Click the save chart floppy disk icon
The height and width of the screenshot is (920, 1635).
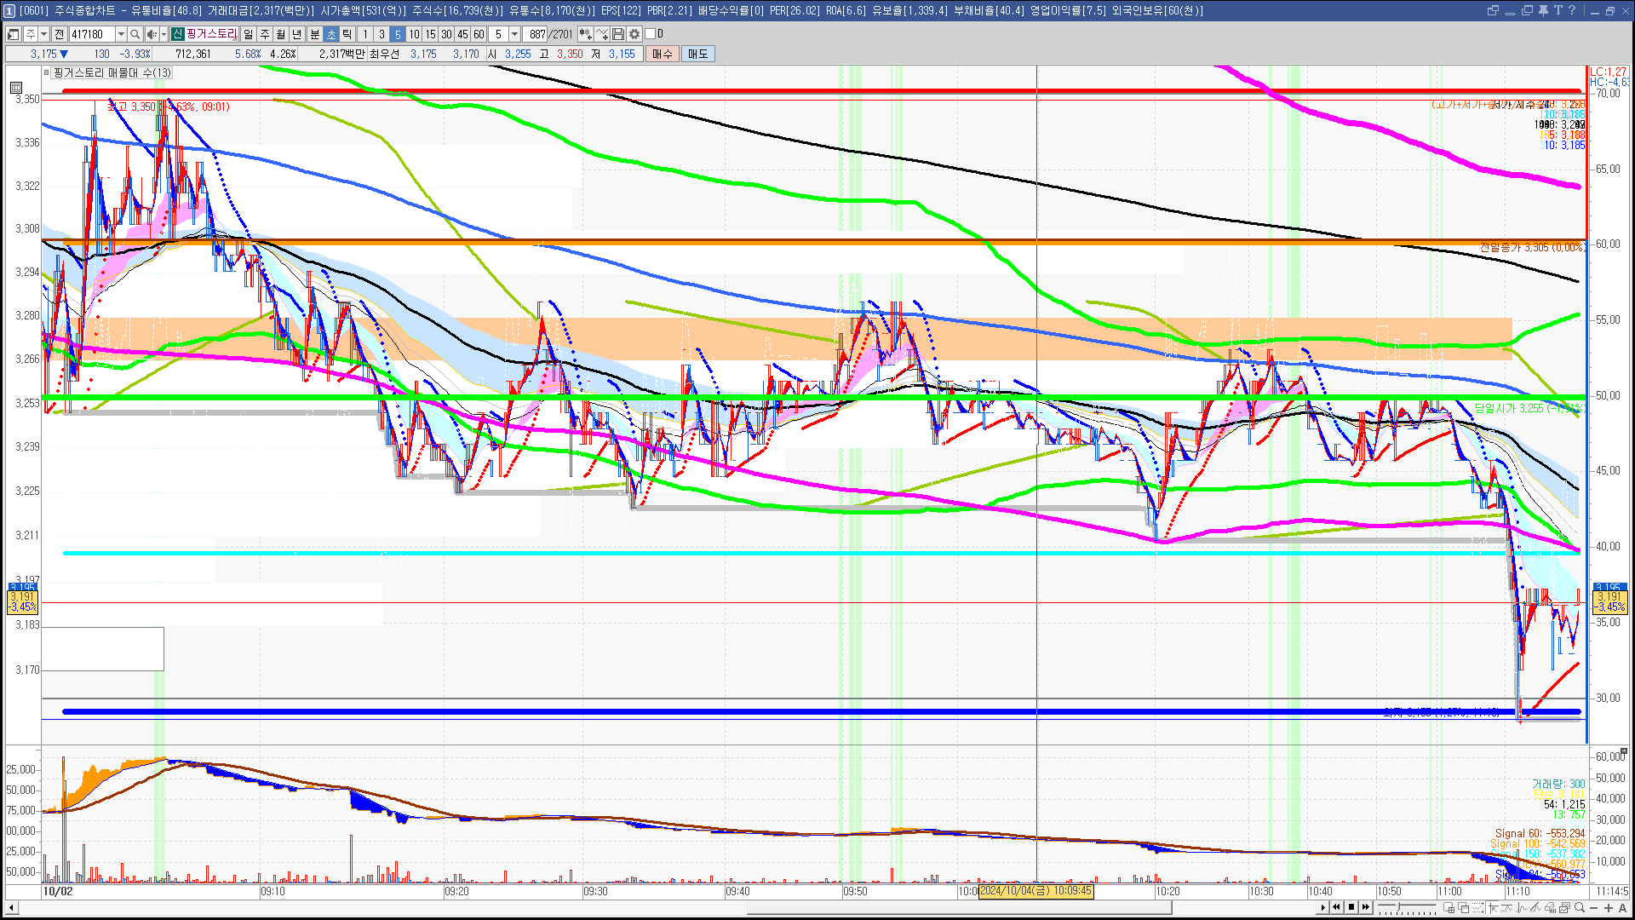[618, 34]
